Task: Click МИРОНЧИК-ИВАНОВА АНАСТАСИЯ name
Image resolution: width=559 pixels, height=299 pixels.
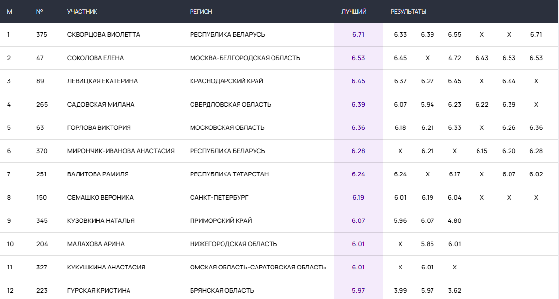Action: point(121,151)
